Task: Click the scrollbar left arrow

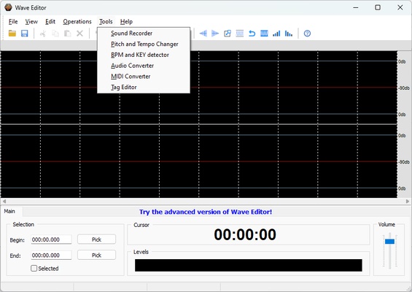Action: (4, 201)
